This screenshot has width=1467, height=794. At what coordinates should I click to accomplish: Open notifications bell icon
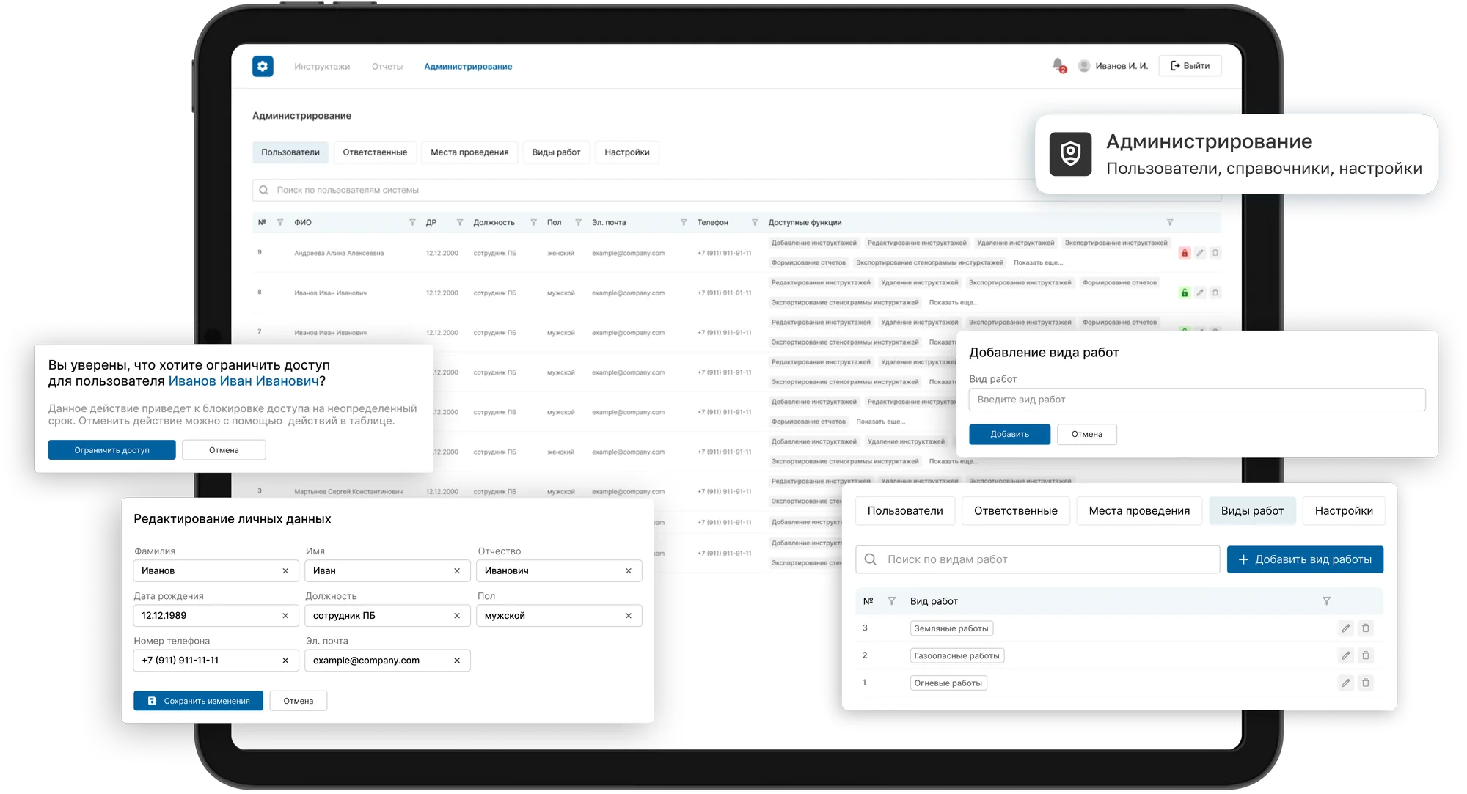coord(1058,65)
